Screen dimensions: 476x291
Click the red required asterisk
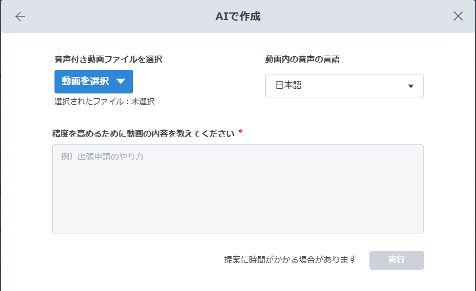[241, 132]
